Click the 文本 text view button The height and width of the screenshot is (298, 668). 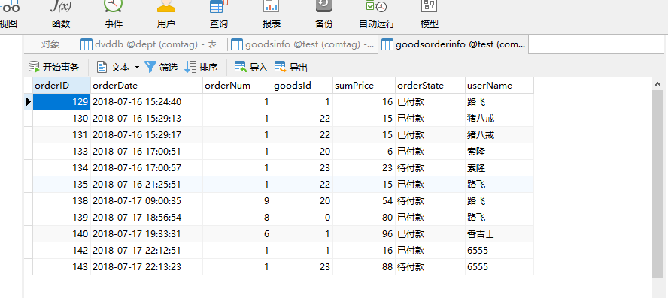113,67
